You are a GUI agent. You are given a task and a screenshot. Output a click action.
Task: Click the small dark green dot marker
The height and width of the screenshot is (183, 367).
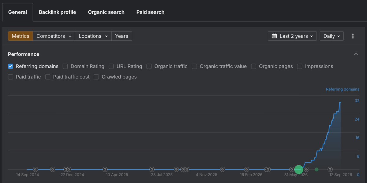[316, 169]
